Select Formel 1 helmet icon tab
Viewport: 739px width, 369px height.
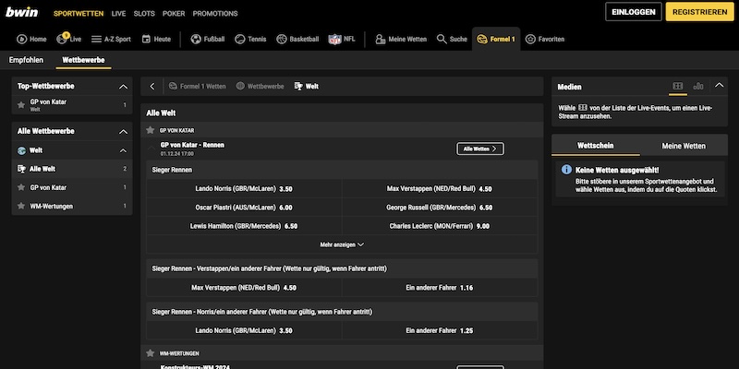[x=481, y=39]
